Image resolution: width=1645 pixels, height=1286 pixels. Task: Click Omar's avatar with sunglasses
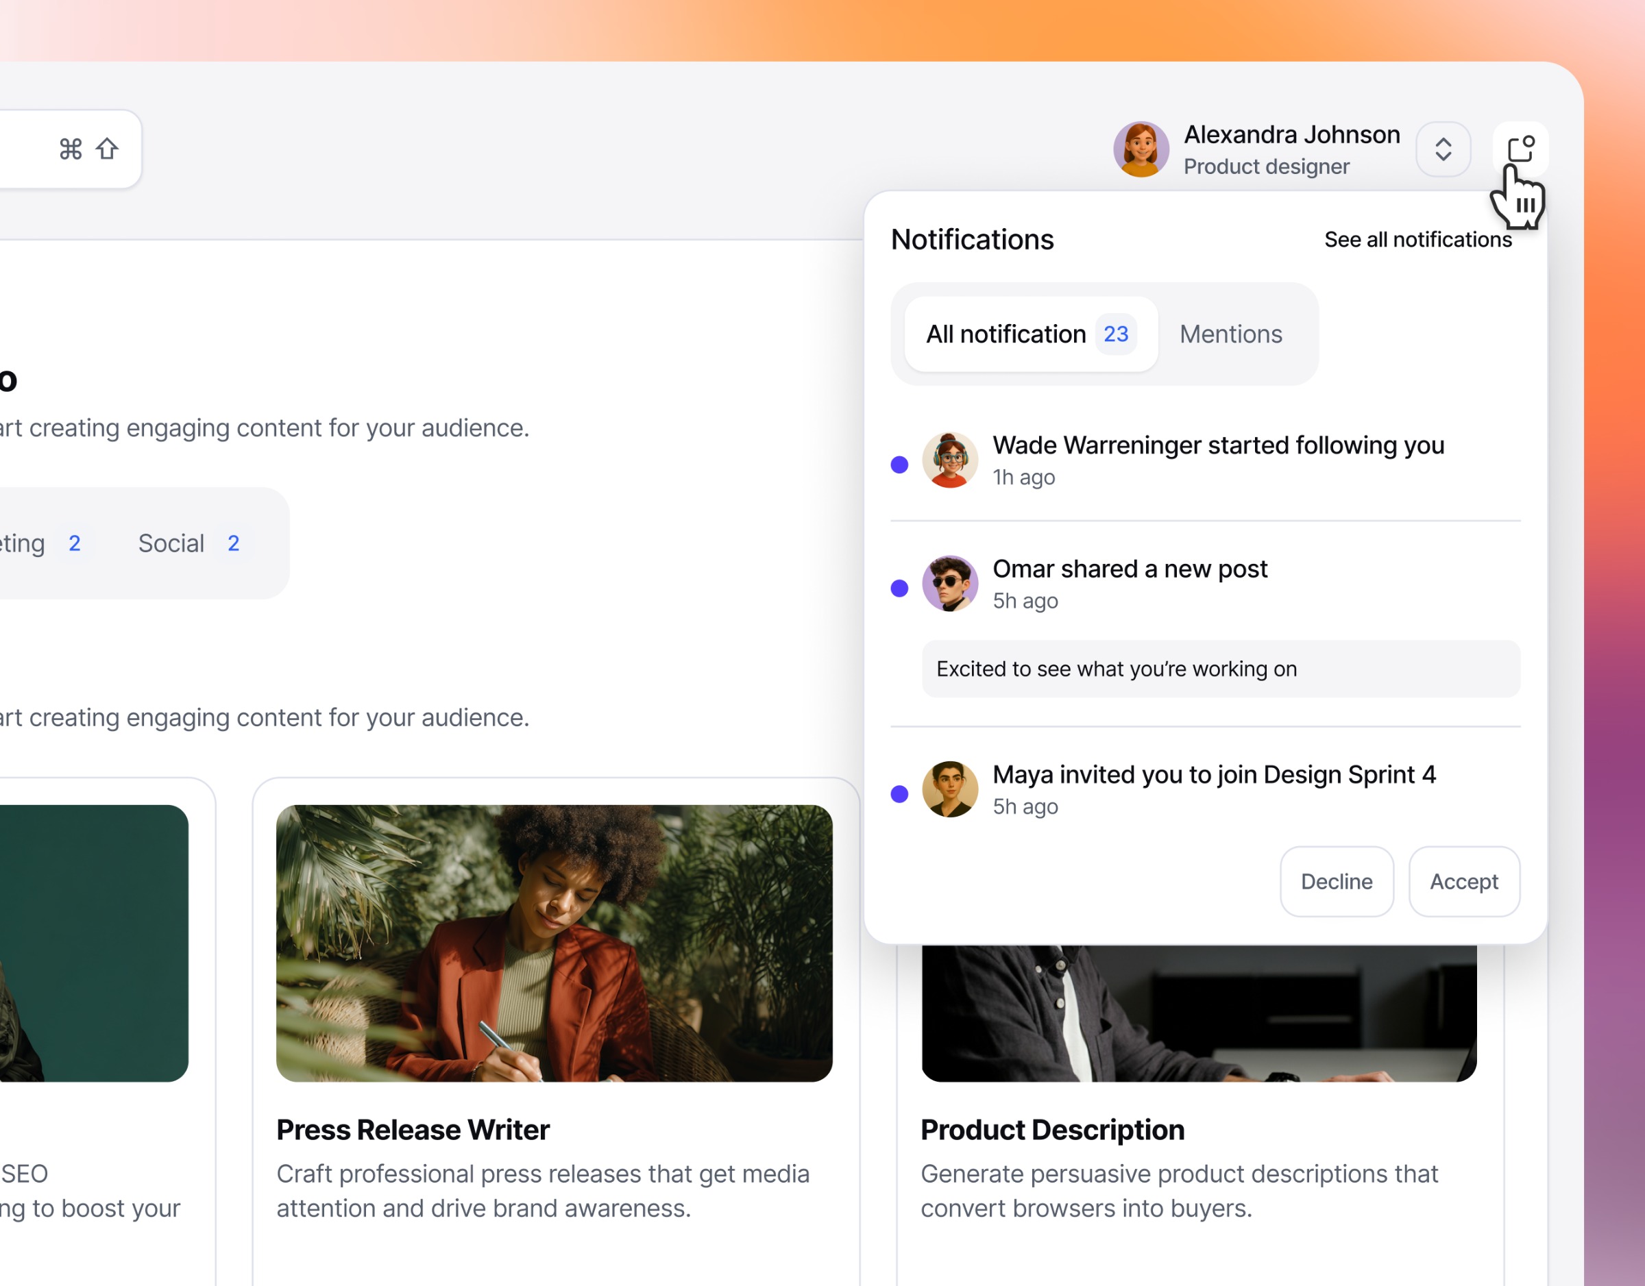(949, 584)
